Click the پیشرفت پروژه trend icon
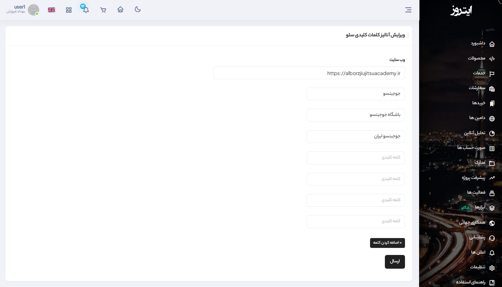Screen dimensions: 502x287 click(x=492, y=178)
